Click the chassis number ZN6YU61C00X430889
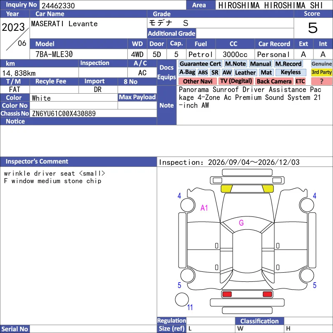Viewport: 333px width, 333px height. click(64, 114)
